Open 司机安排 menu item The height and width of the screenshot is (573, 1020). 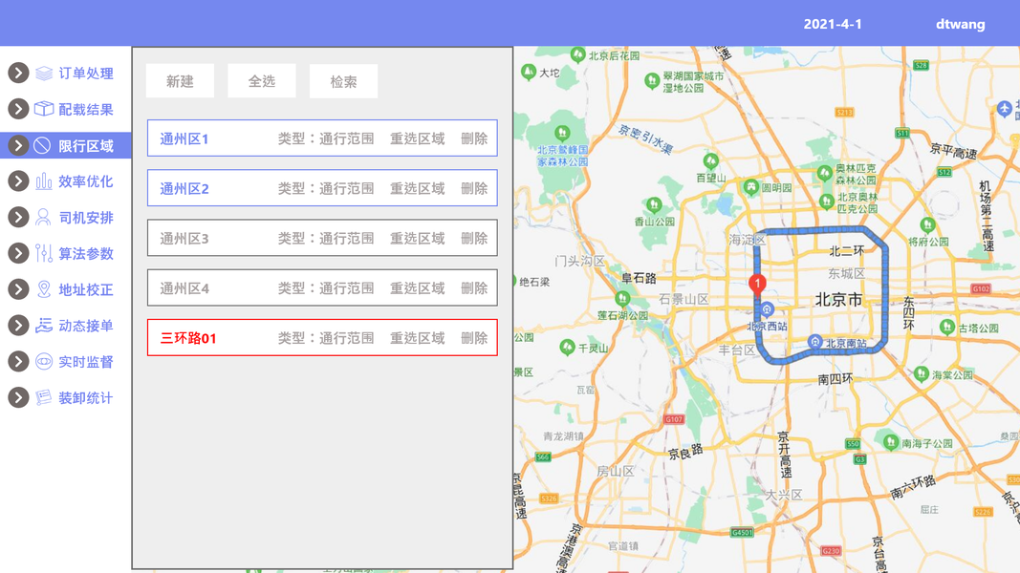(x=86, y=217)
